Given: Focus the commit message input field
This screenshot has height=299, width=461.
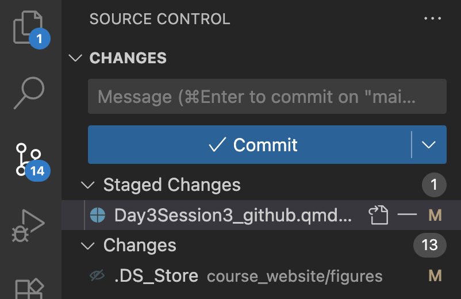Looking at the screenshot, I should click(267, 97).
